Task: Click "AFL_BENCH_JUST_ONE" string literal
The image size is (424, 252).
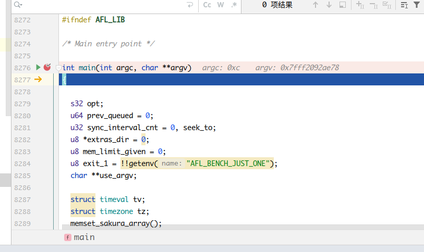Action: pyautogui.click(x=228, y=163)
